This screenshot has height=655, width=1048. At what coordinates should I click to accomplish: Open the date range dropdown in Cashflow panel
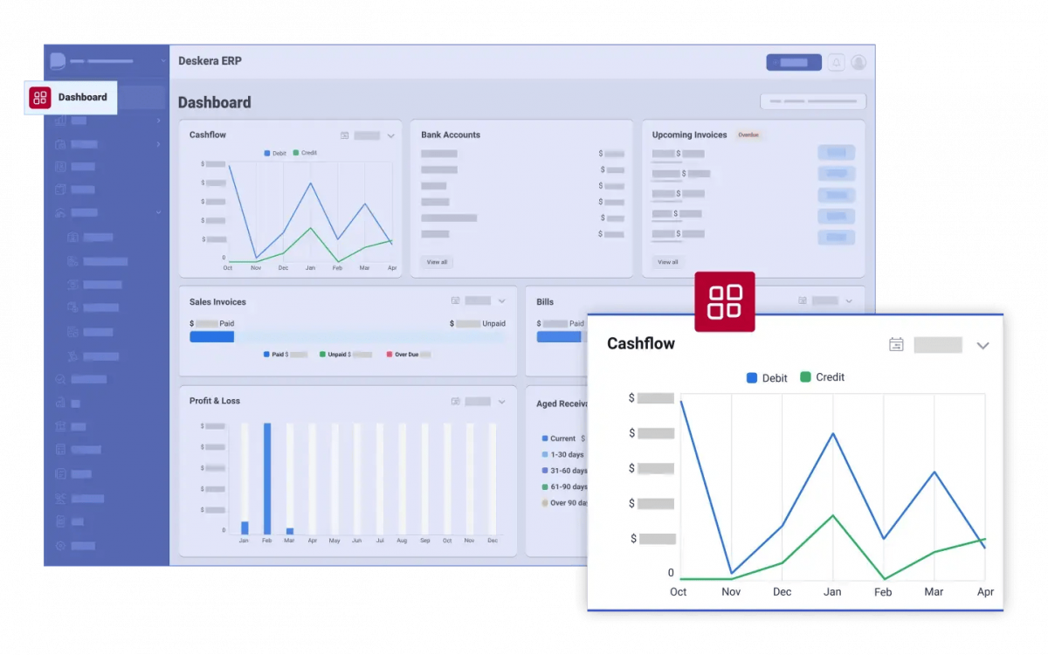[949, 344]
